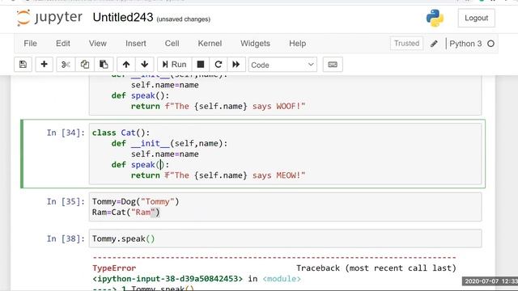Click the In [34] prompt
Screen dimensions: 518x291
click(66, 133)
